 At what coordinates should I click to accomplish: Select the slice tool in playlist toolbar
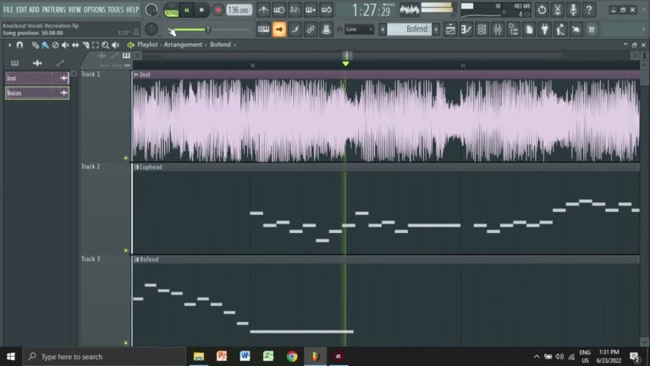click(85, 45)
